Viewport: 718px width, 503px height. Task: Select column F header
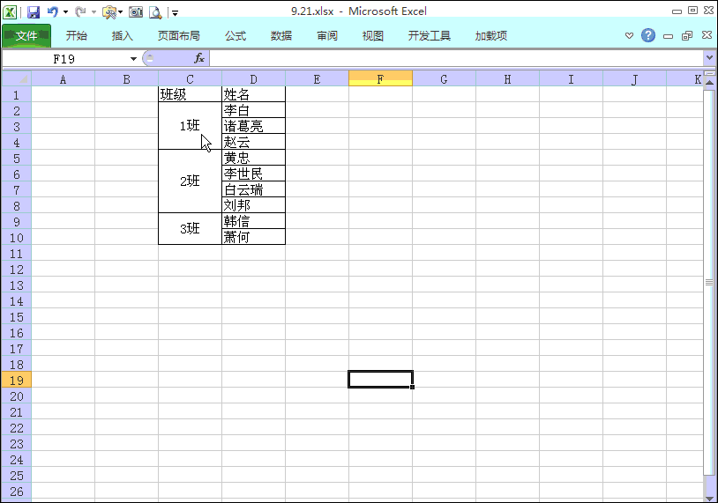(x=380, y=79)
